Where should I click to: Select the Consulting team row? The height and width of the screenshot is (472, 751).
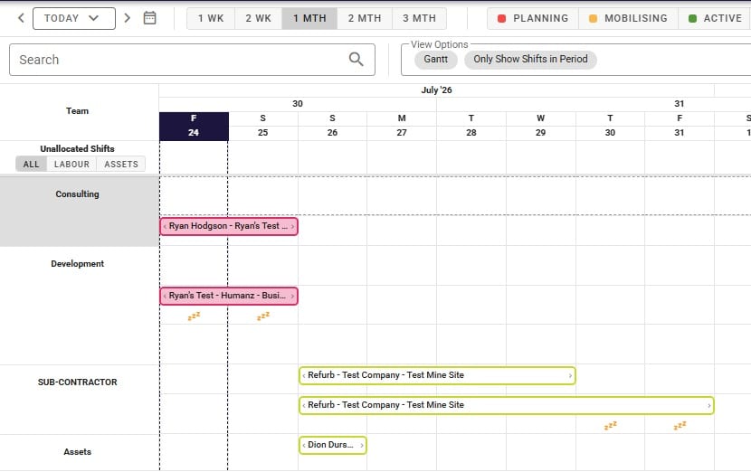click(x=79, y=211)
